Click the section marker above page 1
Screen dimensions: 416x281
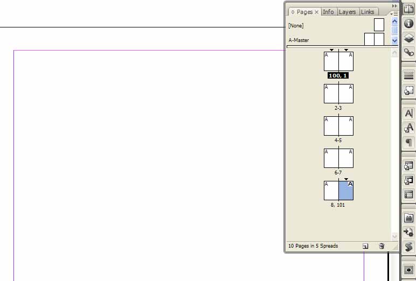pos(346,50)
